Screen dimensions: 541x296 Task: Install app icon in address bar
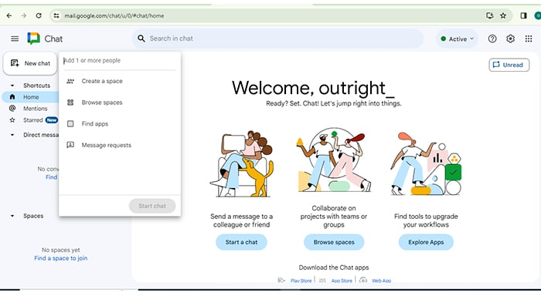click(x=489, y=15)
